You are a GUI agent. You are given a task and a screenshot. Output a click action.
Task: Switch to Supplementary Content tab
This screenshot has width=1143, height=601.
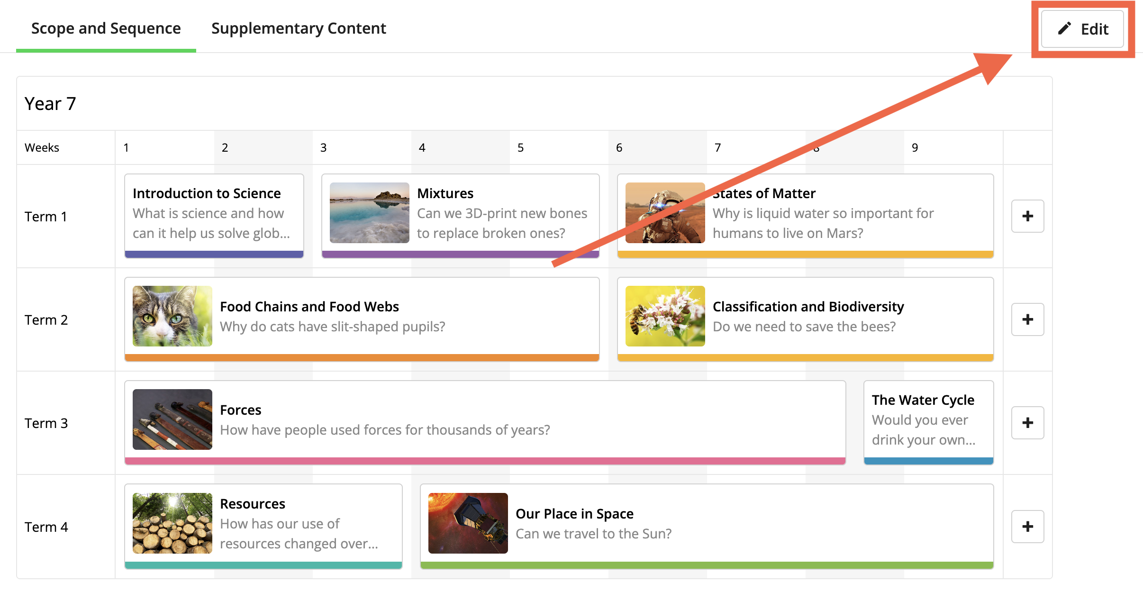point(299,28)
